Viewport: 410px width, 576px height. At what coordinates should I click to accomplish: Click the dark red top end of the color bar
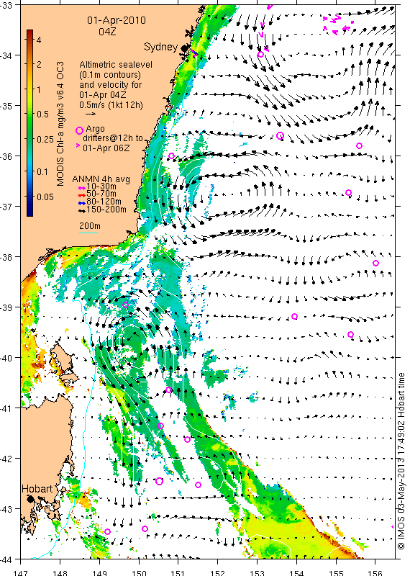[29, 32]
